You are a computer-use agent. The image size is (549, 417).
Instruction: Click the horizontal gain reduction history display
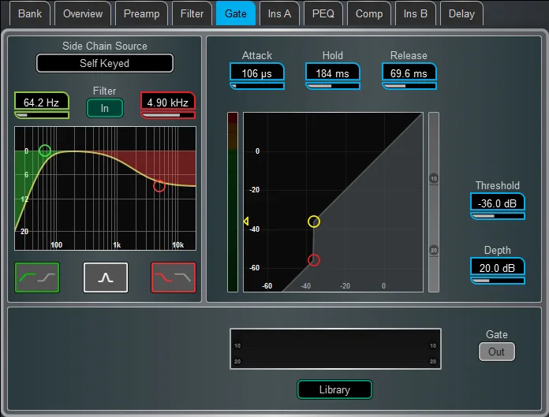[335, 348]
